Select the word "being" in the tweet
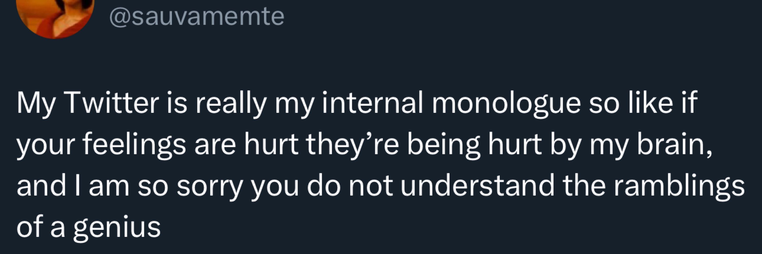762x254 pixels. (x=444, y=146)
